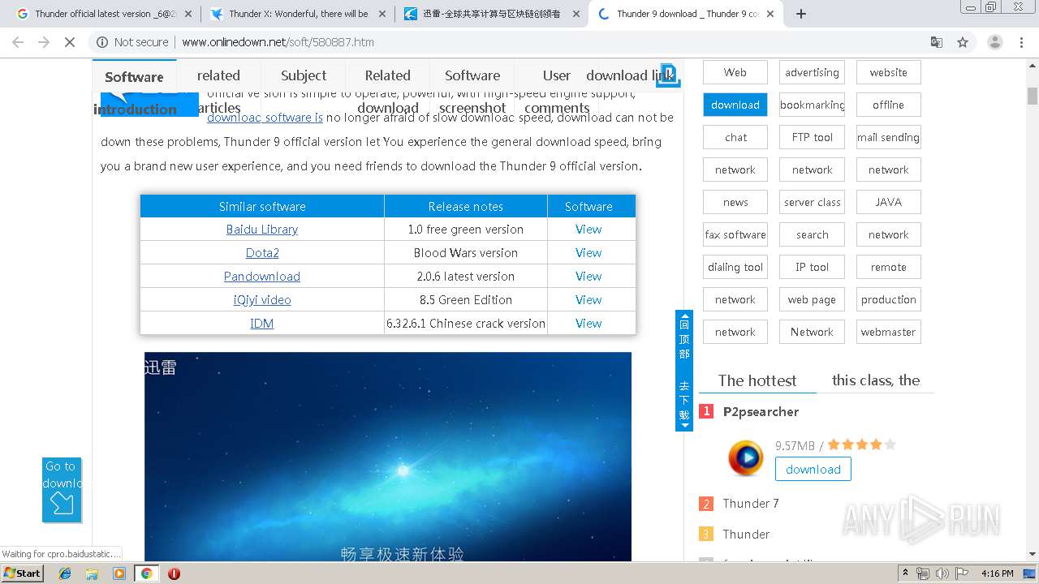Open the Subject tab
This screenshot has height=584, width=1039.
coord(304,75)
